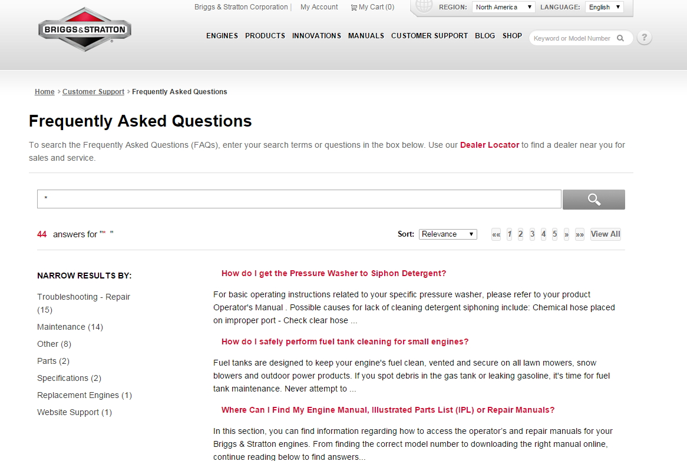Image resolution: width=687 pixels, height=461 pixels.
Task: Submit FAQ search with magnifier button
Action: (594, 200)
